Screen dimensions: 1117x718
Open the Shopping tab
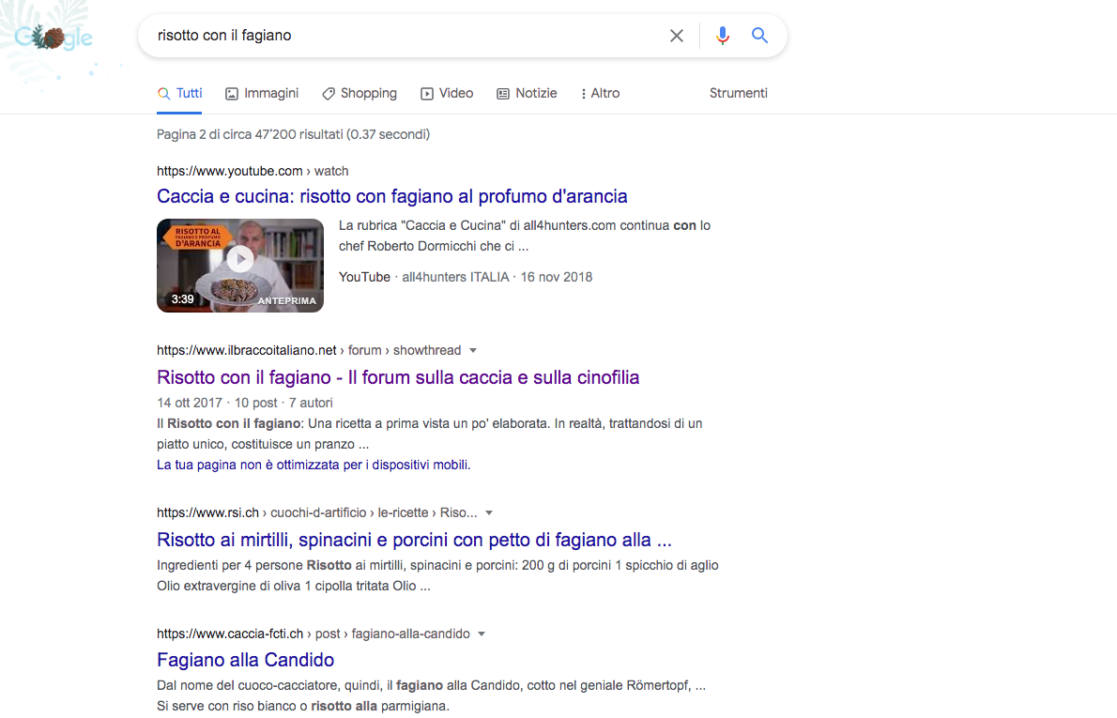(360, 93)
